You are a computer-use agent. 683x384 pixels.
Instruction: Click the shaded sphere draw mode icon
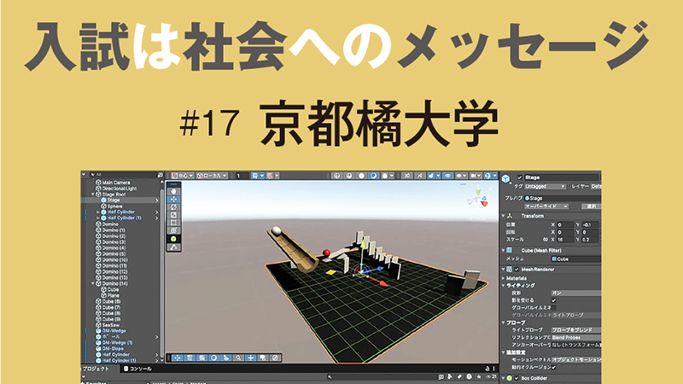pyautogui.click(x=349, y=176)
